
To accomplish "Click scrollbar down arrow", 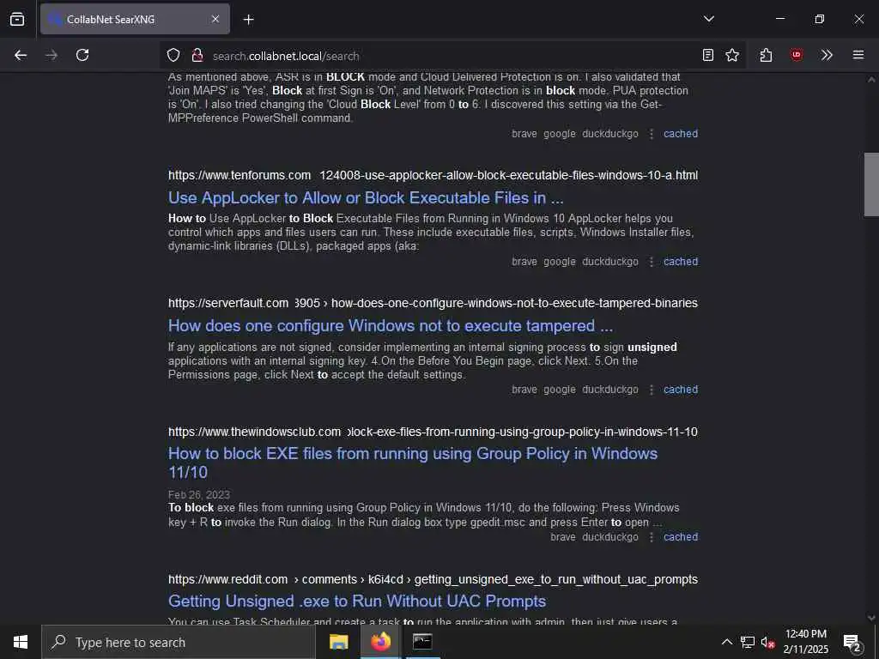I will tap(871, 618).
